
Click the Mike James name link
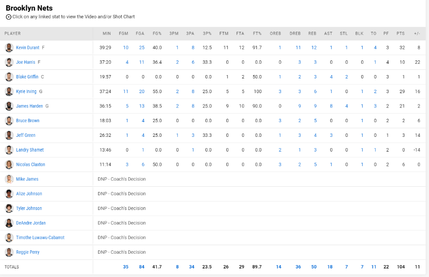pyautogui.click(x=27, y=179)
